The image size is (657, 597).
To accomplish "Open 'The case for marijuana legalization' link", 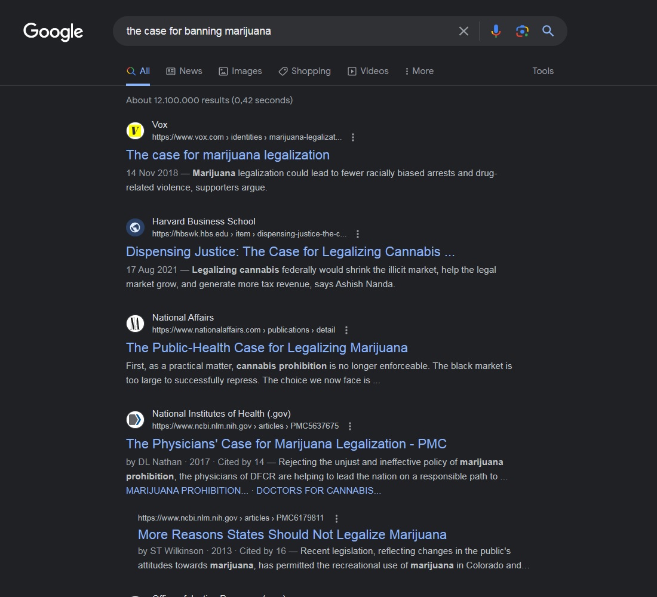I will coord(228,155).
